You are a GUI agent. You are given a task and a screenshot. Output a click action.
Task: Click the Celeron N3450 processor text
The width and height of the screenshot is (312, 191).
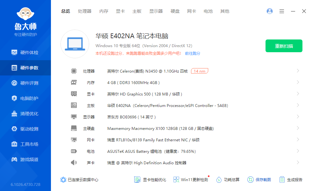tap(147, 71)
